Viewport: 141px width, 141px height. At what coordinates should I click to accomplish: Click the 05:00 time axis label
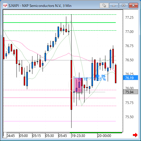(24, 136)
